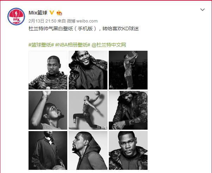Open the @杜兰特中文网 mention
Viewport: 212px width, 173px height.
pyautogui.click(x=109, y=45)
